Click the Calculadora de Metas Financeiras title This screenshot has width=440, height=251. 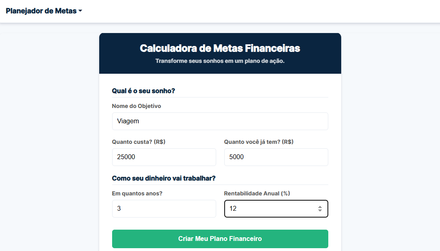(220, 48)
